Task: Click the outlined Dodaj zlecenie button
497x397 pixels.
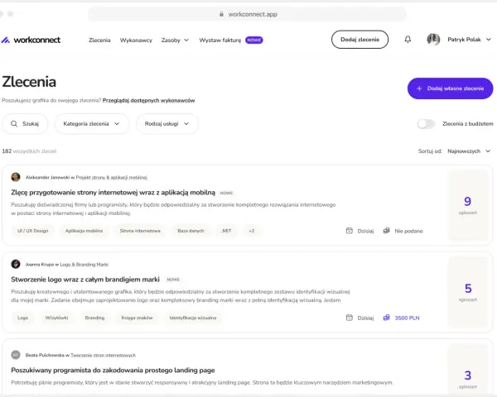Action: (359, 40)
